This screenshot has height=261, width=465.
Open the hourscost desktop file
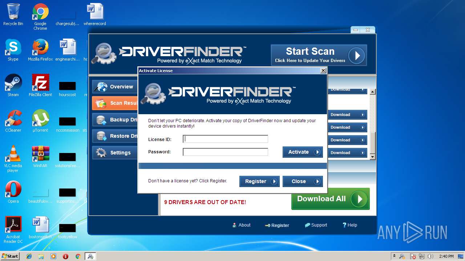pyautogui.click(x=68, y=88)
